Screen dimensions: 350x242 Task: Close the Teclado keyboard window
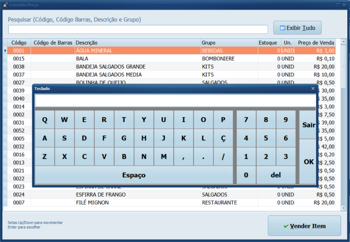[313, 88]
